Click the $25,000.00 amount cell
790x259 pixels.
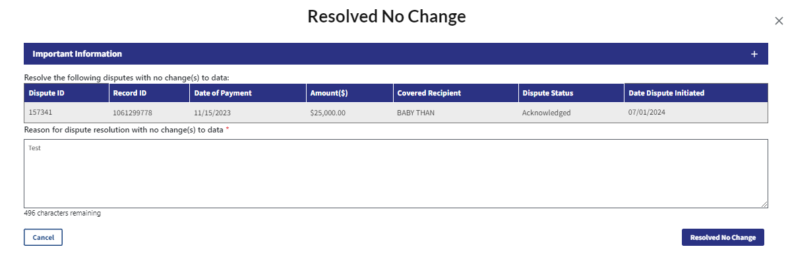click(349, 113)
